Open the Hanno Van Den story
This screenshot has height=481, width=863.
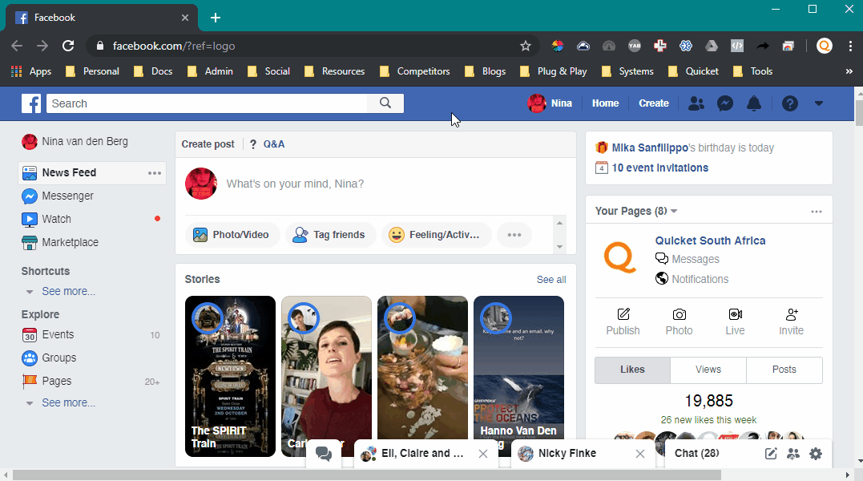coord(518,377)
